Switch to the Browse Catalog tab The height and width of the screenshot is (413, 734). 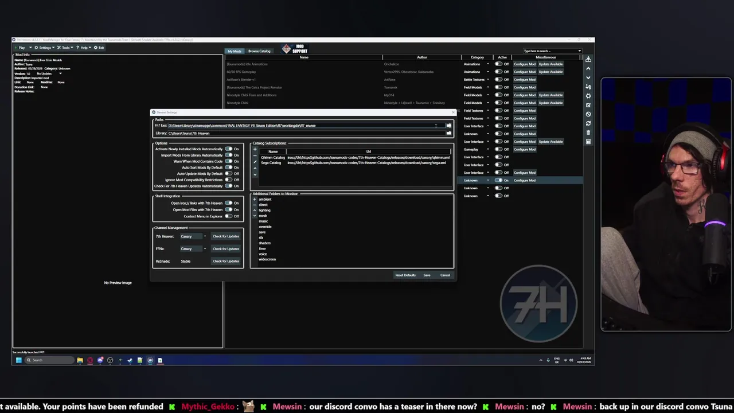[x=259, y=51]
